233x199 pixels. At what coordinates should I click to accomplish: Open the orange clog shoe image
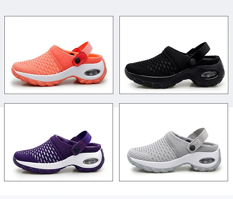coord(59,55)
